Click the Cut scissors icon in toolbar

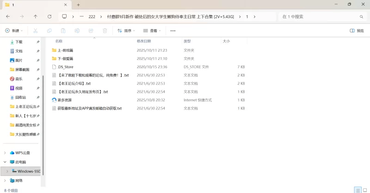[x=35, y=31]
